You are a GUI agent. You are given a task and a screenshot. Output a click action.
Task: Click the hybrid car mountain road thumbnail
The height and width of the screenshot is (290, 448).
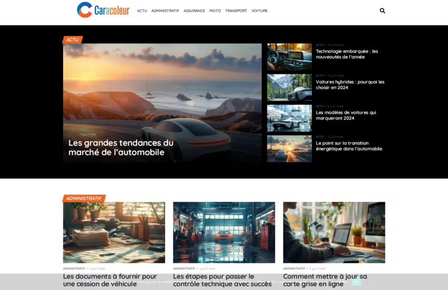pyautogui.click(x=289, y=88)
